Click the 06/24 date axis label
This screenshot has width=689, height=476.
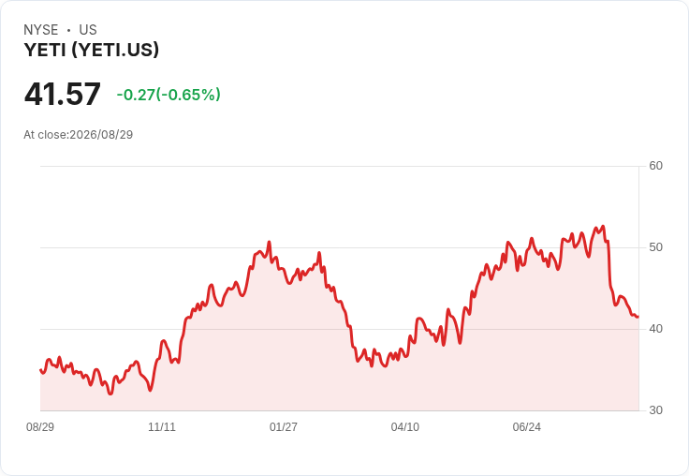coord(527,426)
